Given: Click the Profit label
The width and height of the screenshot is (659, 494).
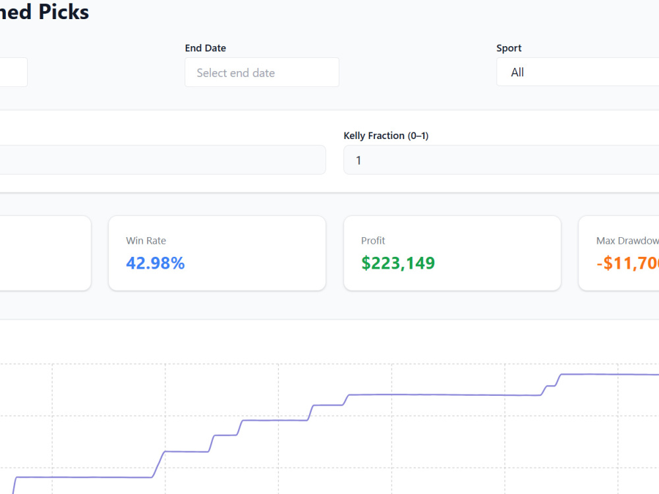Looking at the screenshot, I should (x=373, y=240).
